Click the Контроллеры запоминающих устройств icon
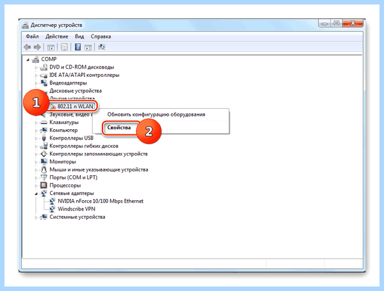Screen dimensions: 384x291 tap(44, 154)
